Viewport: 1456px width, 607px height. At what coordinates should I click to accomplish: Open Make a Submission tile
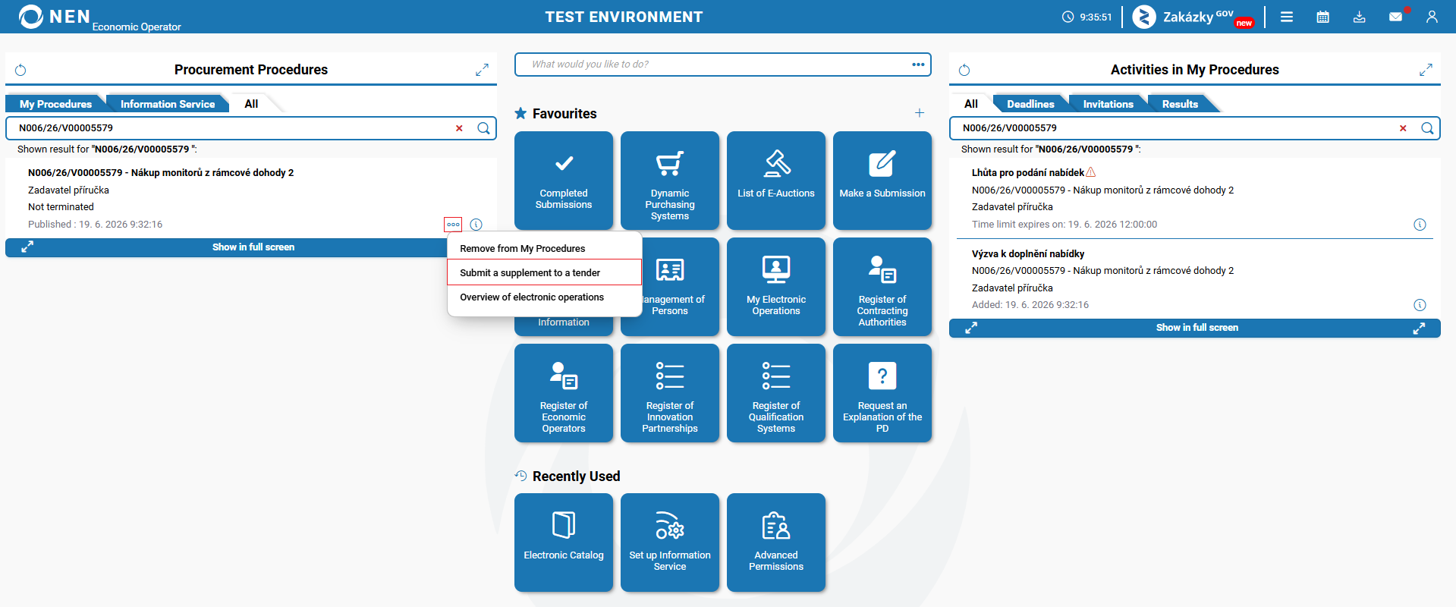[x=882, y=181]
